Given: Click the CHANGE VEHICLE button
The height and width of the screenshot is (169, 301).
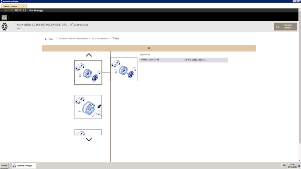Looking at the screenshot, I should (x=285, y=26).
